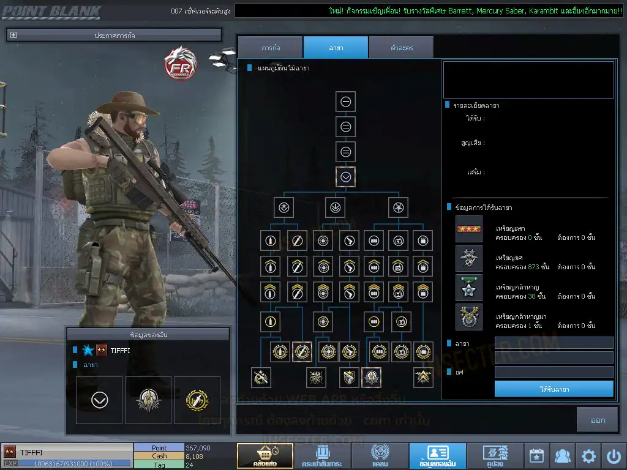Select the ข้อมูลของฉัน bottom menu tab
The width and height of the screenshot is (627, 470).
pyautogui.click(x=437, y=455)
